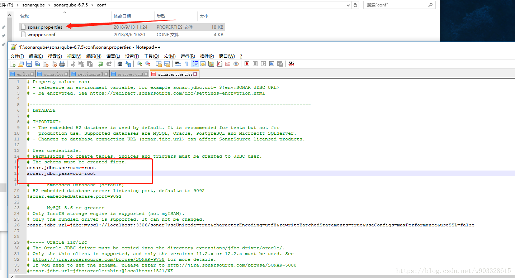The width and height of the screenshot is (515, 278).
Task: Click the ABC spell check icon
Action: pos(291,63)
